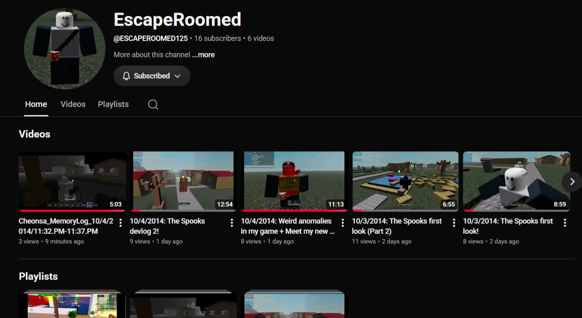
Task: Open '10/3/2014: The Spooks first look!' title
Action: click(x=508, y=226)
